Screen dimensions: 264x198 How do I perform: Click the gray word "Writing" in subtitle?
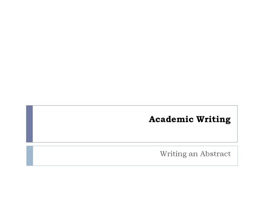[173, 154]
